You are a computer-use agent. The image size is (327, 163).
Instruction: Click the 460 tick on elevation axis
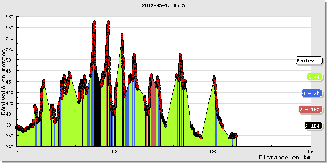pos(9,82)
